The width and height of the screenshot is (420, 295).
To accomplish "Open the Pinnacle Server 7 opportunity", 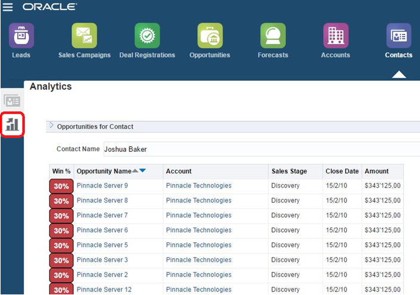I will click(102, 215).
